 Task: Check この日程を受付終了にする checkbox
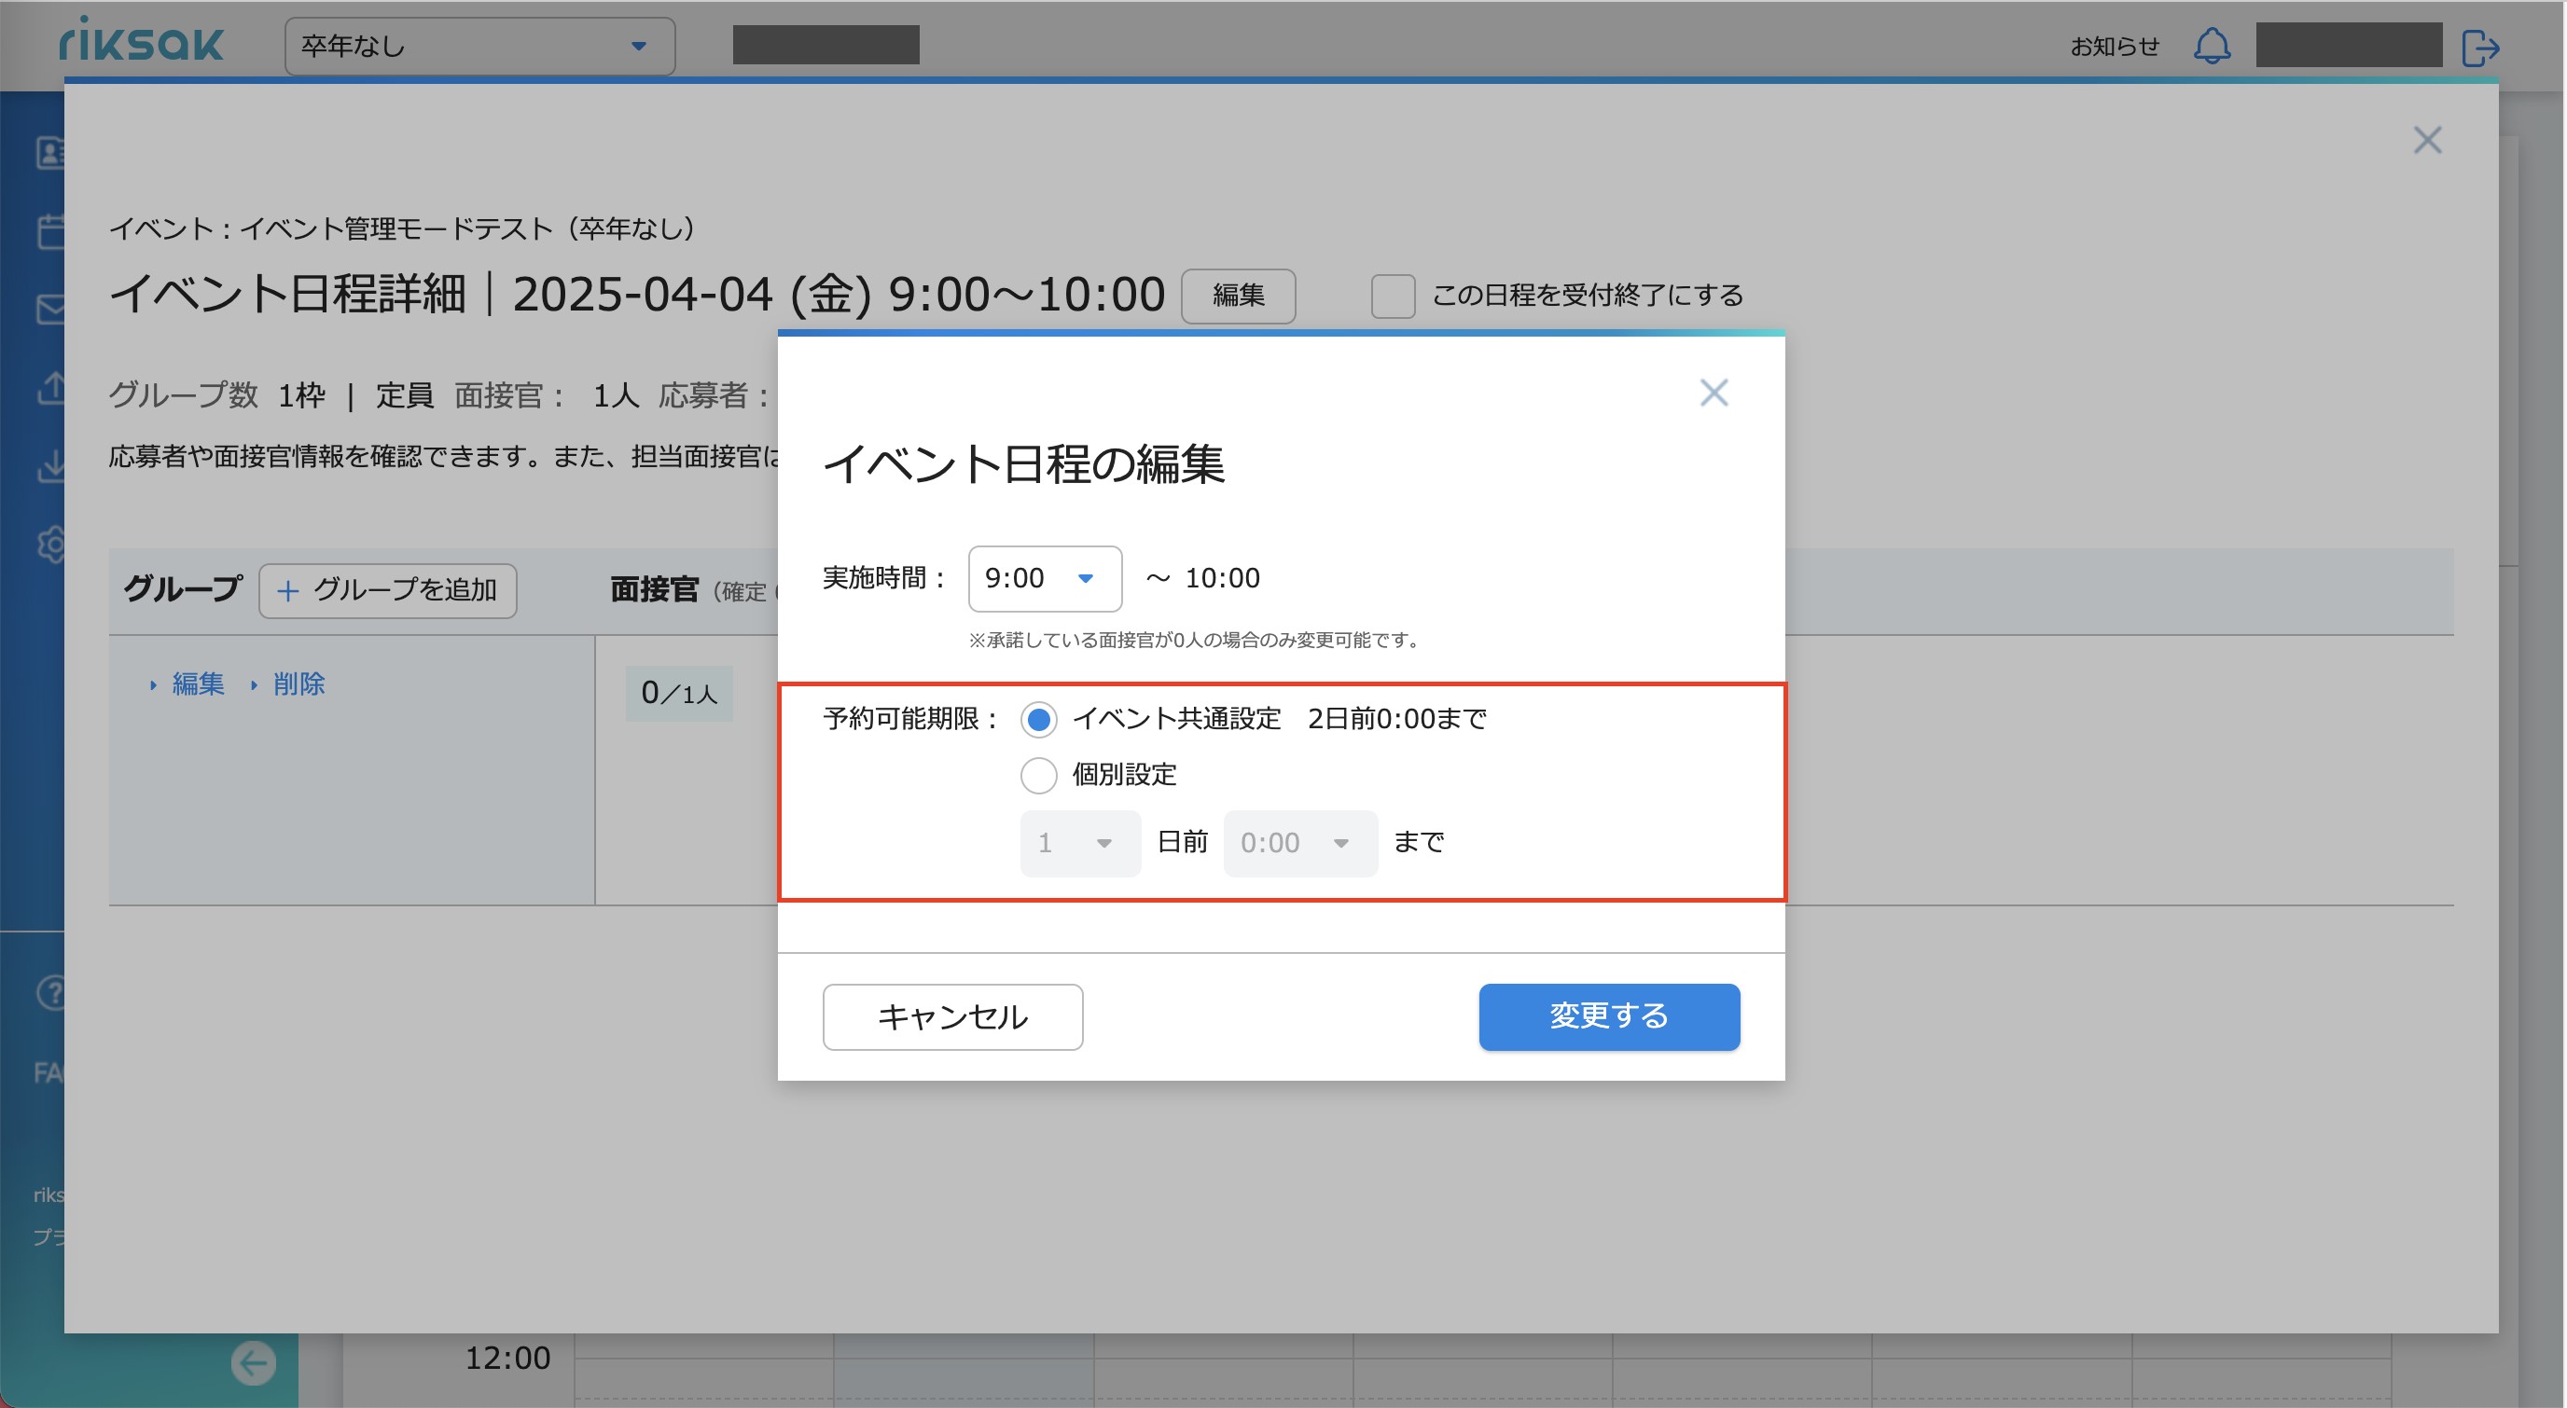pyautogui.click(x=1392, y=296)
